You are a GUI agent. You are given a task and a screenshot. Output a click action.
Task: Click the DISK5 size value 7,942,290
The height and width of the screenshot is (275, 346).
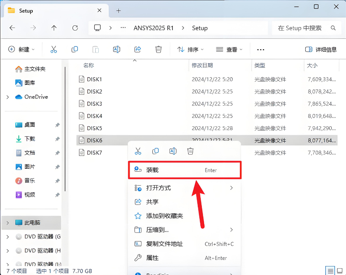pos(322,128)
